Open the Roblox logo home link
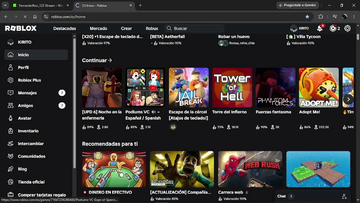The width and height of the screenshot is (360, 203). [x=21, y=28]
